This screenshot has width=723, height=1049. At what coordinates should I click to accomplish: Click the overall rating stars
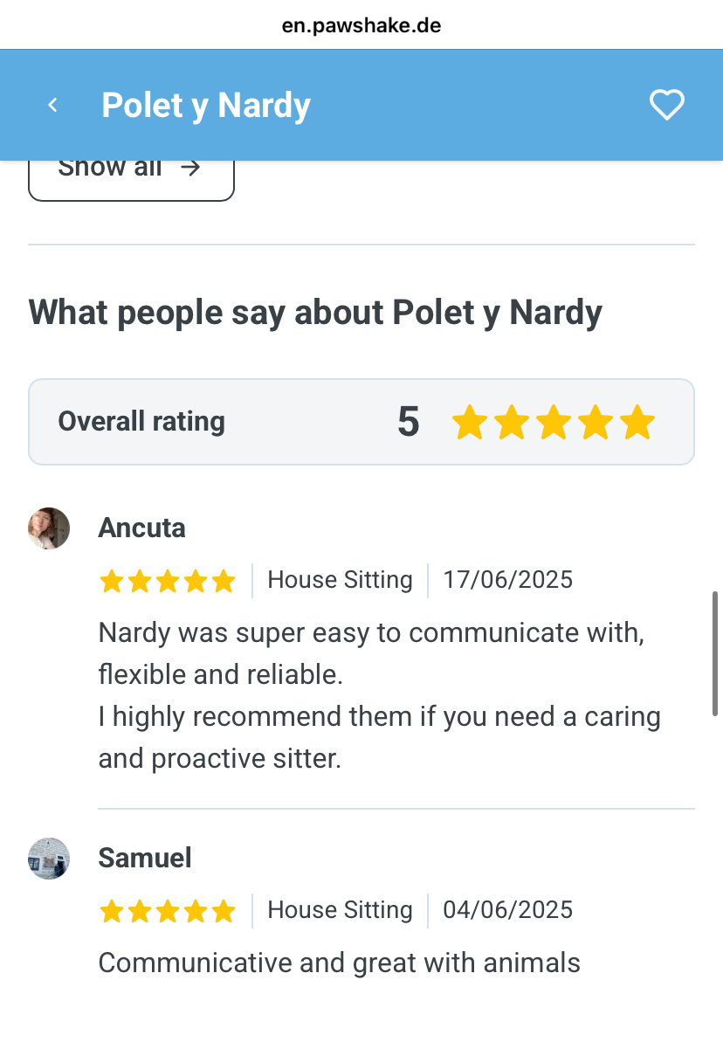[553, 422]
